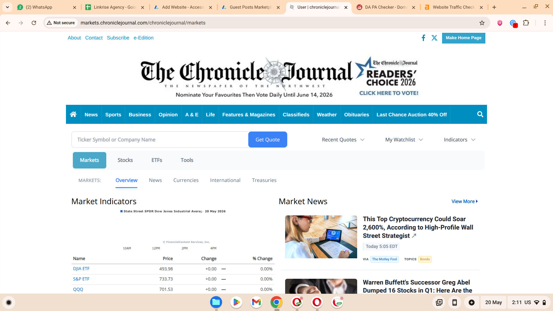
Task: Launch the red Opera browser icon in shelf
Action: click(x=317, y=302)
